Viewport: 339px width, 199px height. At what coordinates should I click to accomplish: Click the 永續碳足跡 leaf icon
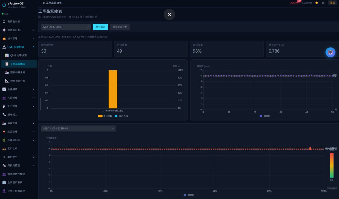(4, 140)
